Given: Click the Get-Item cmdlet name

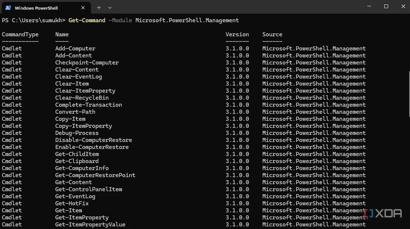Looking at the screenshot, I should pyautogui.click(x=69, y=211).
